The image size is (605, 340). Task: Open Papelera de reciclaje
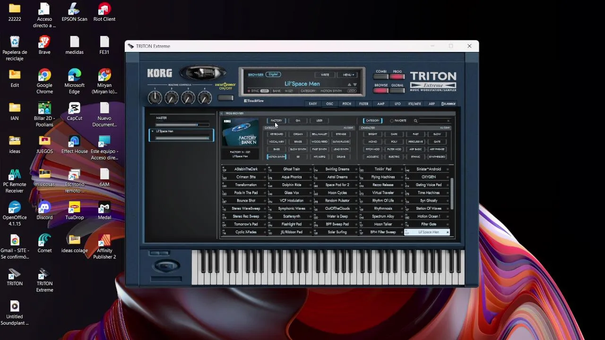[x=15, y=49]
